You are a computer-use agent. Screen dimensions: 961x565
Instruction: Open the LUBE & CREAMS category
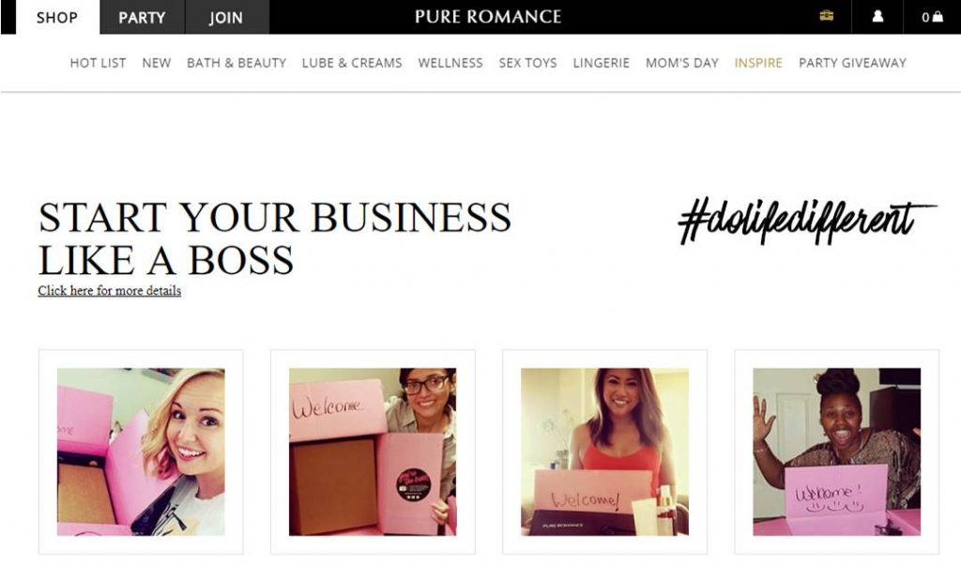click(x=352, y=63)
